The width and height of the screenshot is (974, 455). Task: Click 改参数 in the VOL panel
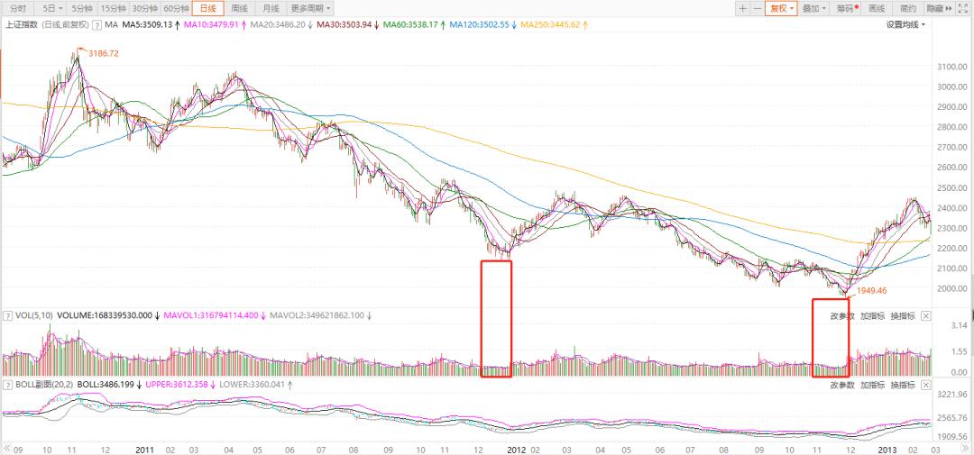(842, 316)
